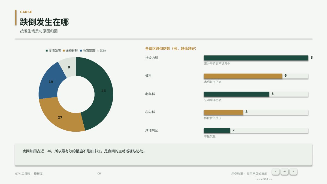Select the CAUSE heading label
This screenshot has height=184, width=327.
26,12
